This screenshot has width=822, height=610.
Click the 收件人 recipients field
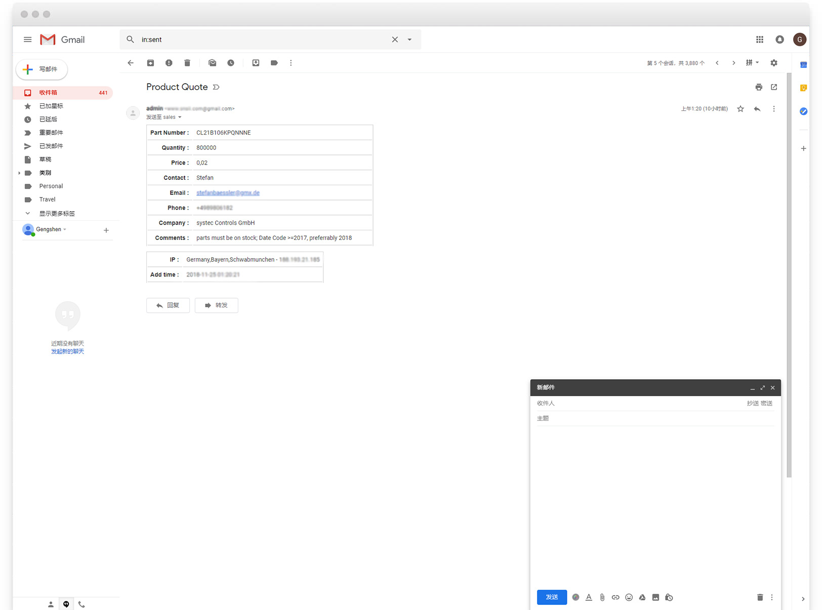[x=640, y=403]
